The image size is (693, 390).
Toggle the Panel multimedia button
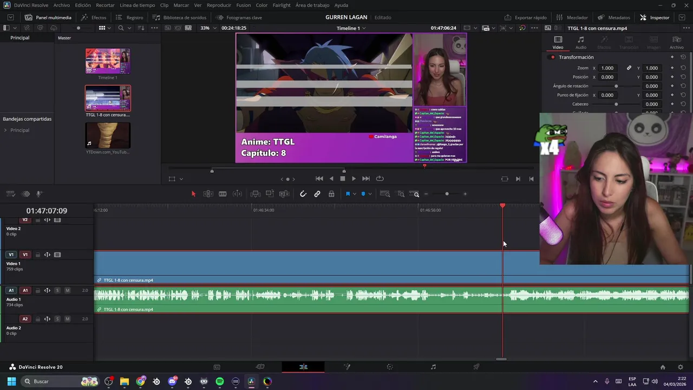tap(48, 17)
